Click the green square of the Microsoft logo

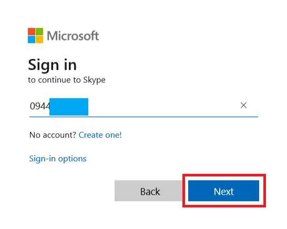[x=39, y=32]
